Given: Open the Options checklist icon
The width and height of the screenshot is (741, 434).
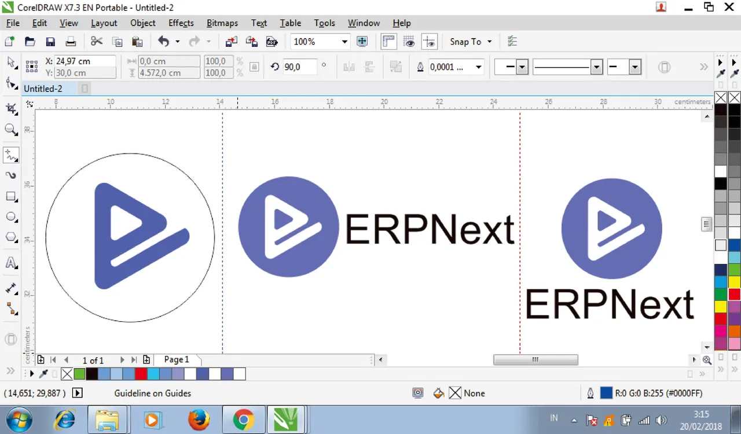Looking at the screenshot, I should (x=512, y=42).
